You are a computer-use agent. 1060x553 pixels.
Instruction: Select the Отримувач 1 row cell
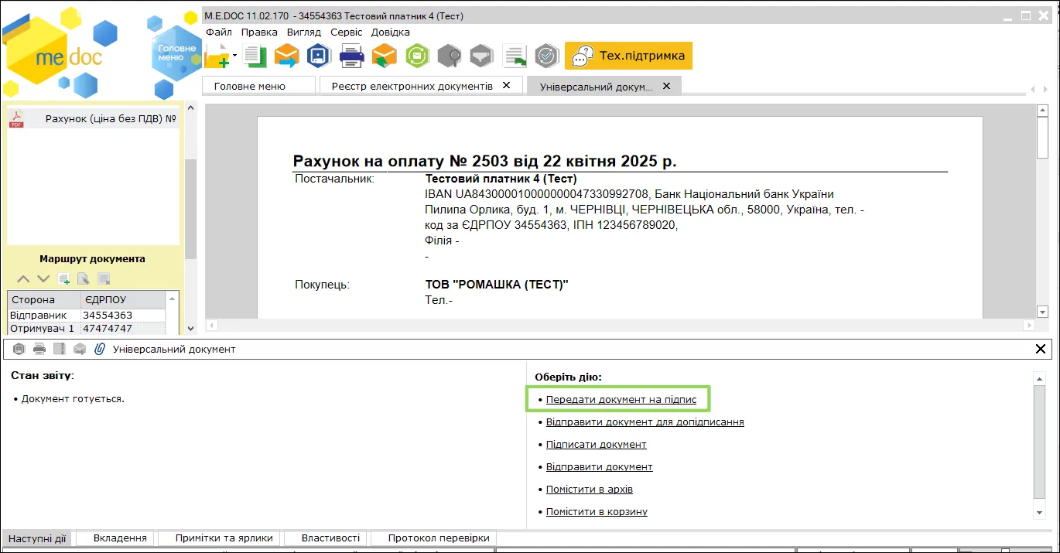(44, 328)
